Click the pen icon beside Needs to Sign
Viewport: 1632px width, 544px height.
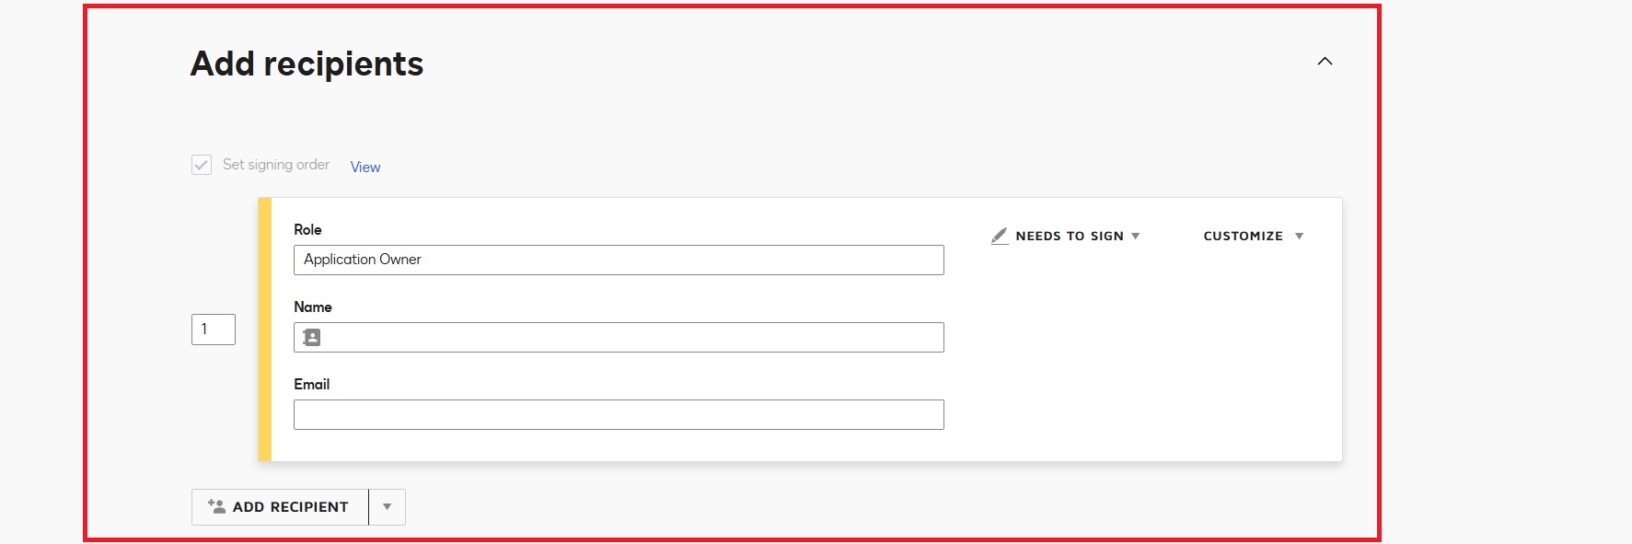click(1000, 237)
